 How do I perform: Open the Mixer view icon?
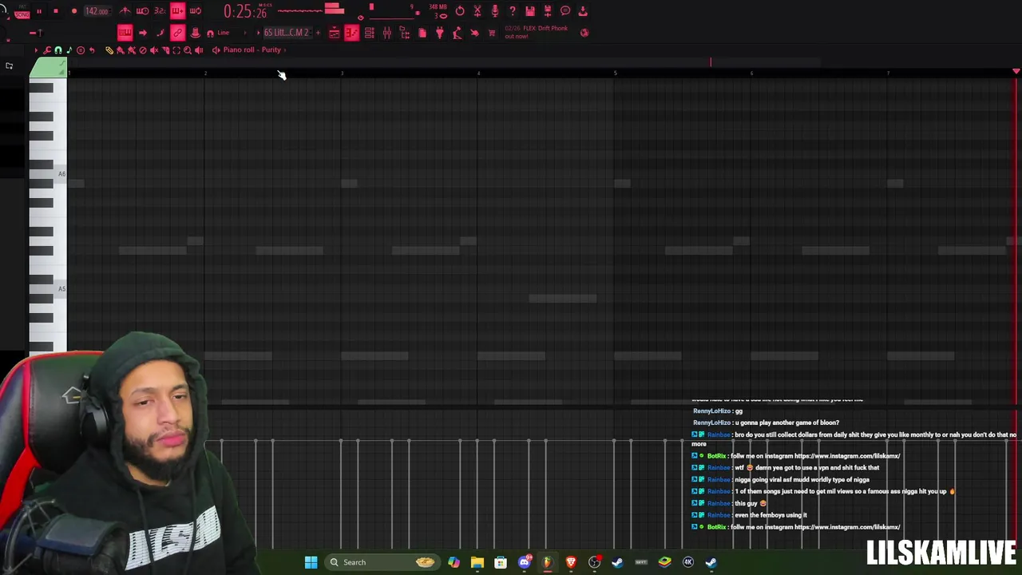click(386, 33)
